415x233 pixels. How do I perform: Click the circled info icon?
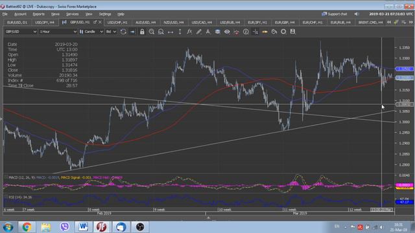point(246,32)
